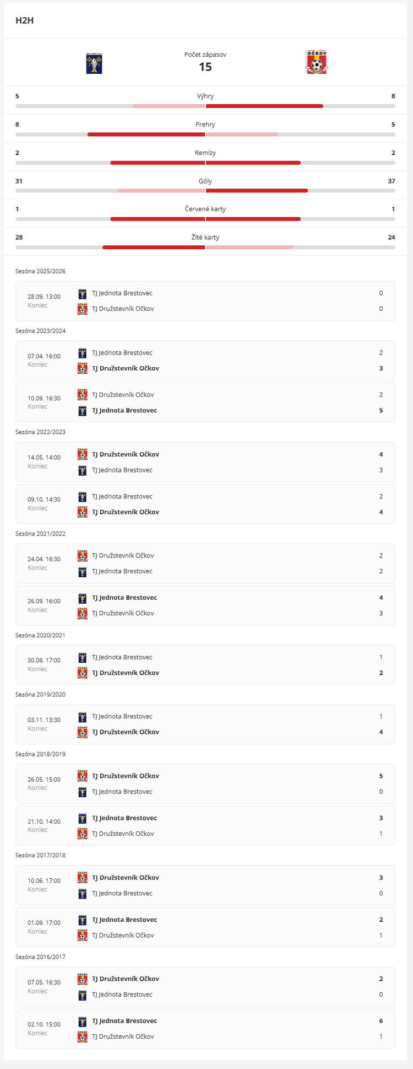The width and height of the screenshot is (413, 1069).
Task: Open the 01.09. 17:00 match time entry
Action: [x=44, y=922]
